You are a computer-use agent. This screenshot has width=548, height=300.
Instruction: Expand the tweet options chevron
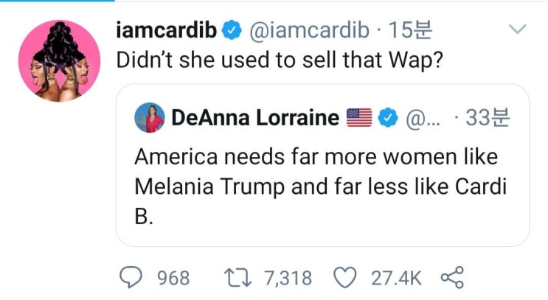click(518, 29)
